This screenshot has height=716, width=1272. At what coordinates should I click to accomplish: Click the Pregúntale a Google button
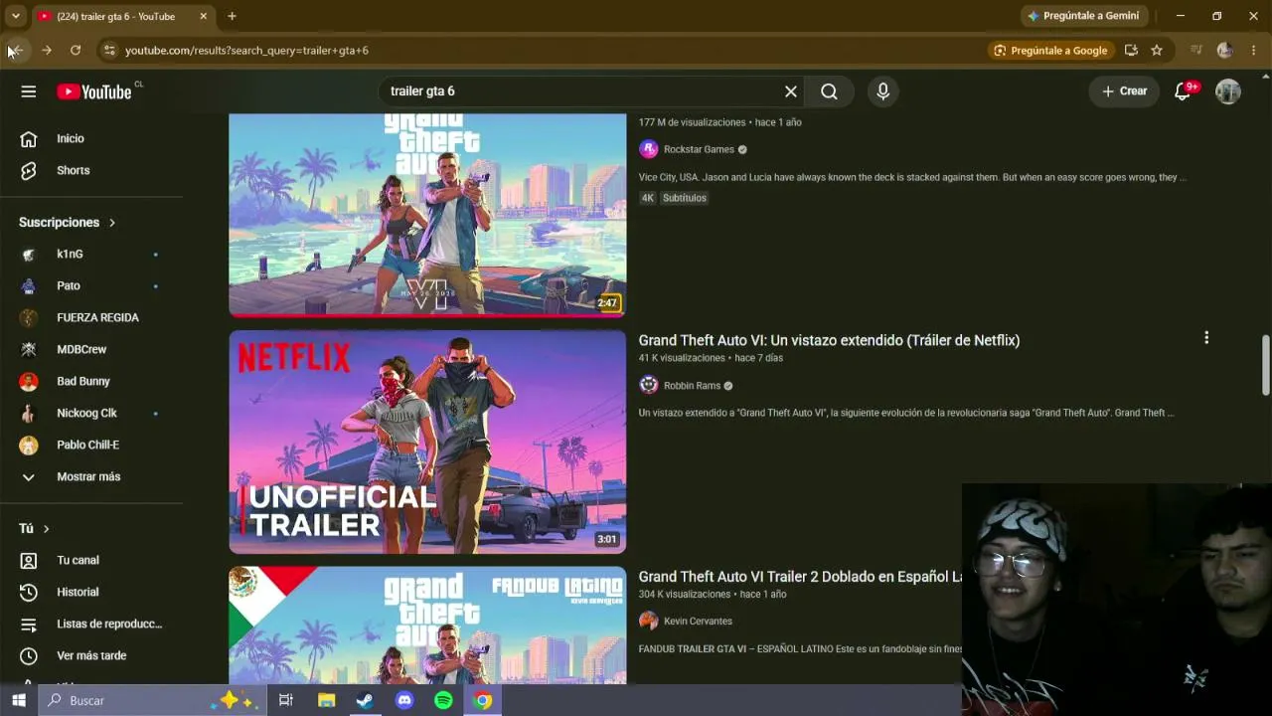tap(1050, 51)
